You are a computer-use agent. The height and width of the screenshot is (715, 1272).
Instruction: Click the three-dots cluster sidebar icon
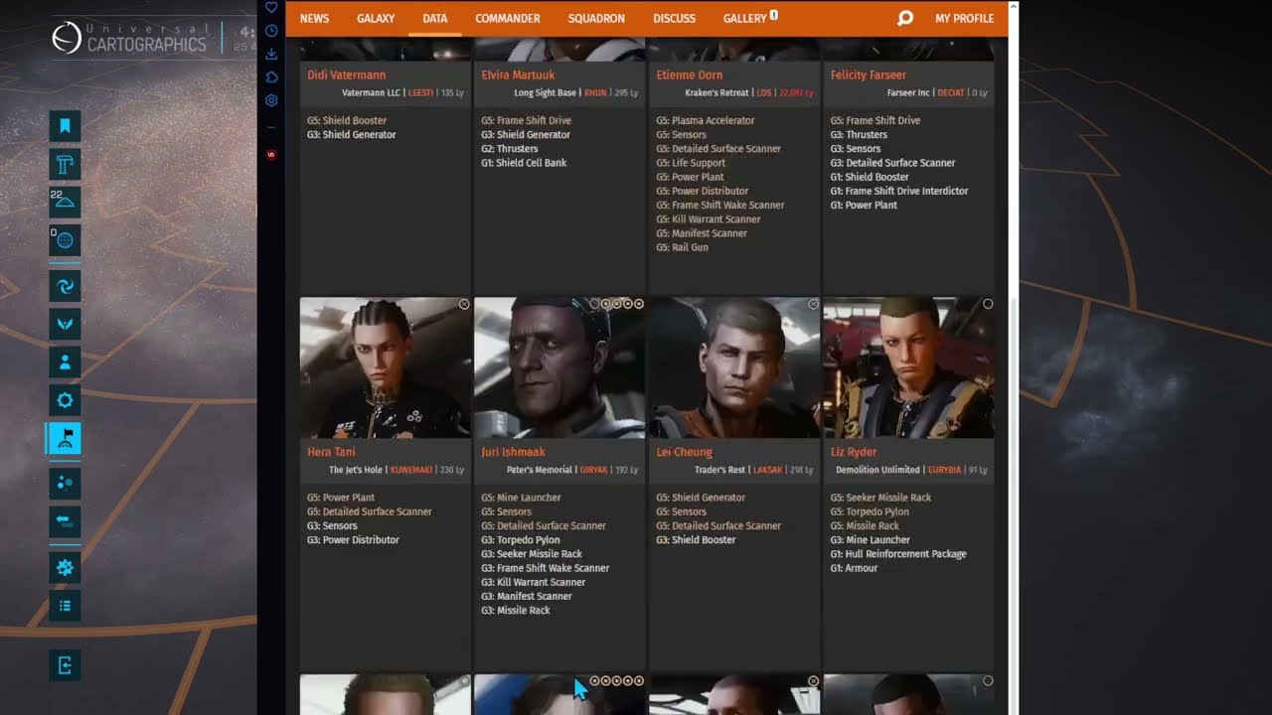click(65, 484)
